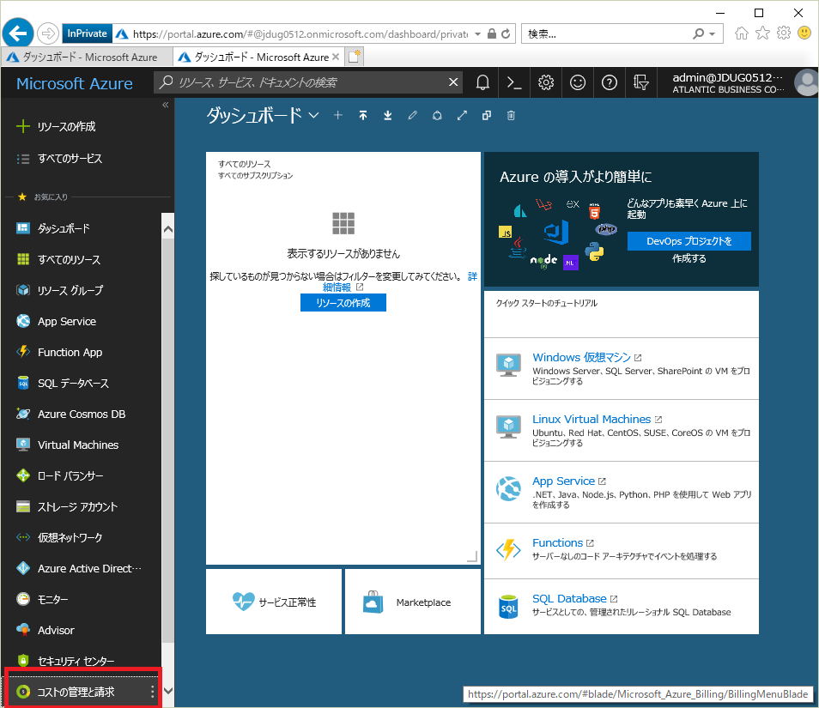This screenshot has width=819, height=708.
Task: Click the browser back arrow button
Action: (18, 33)
